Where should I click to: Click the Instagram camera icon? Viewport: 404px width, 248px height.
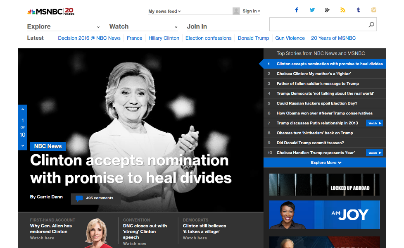(374, 10)
